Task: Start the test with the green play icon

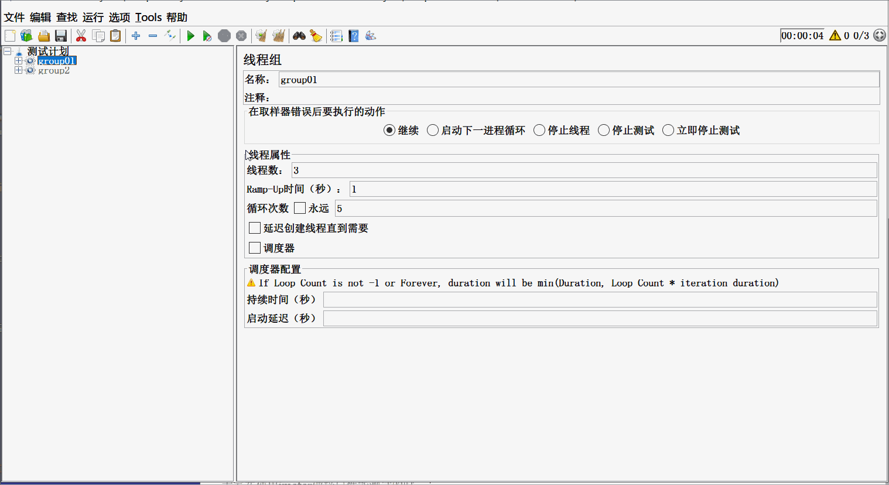Action: 190,36
